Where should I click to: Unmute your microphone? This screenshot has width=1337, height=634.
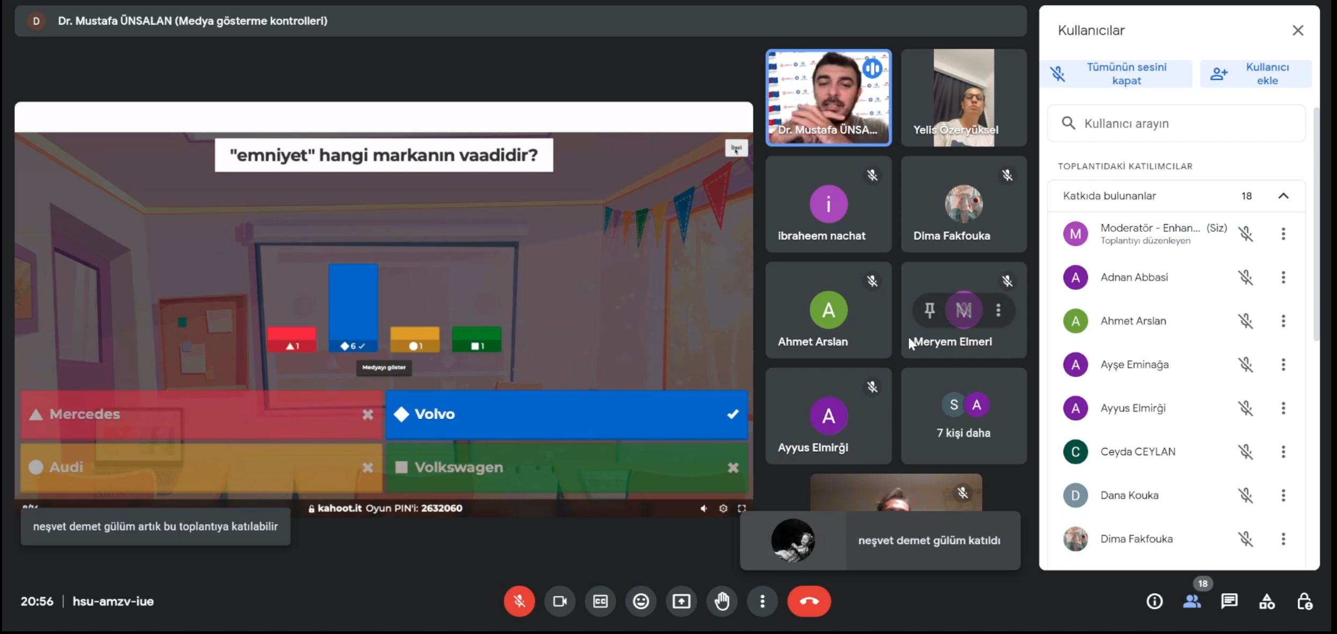[519, 601]
